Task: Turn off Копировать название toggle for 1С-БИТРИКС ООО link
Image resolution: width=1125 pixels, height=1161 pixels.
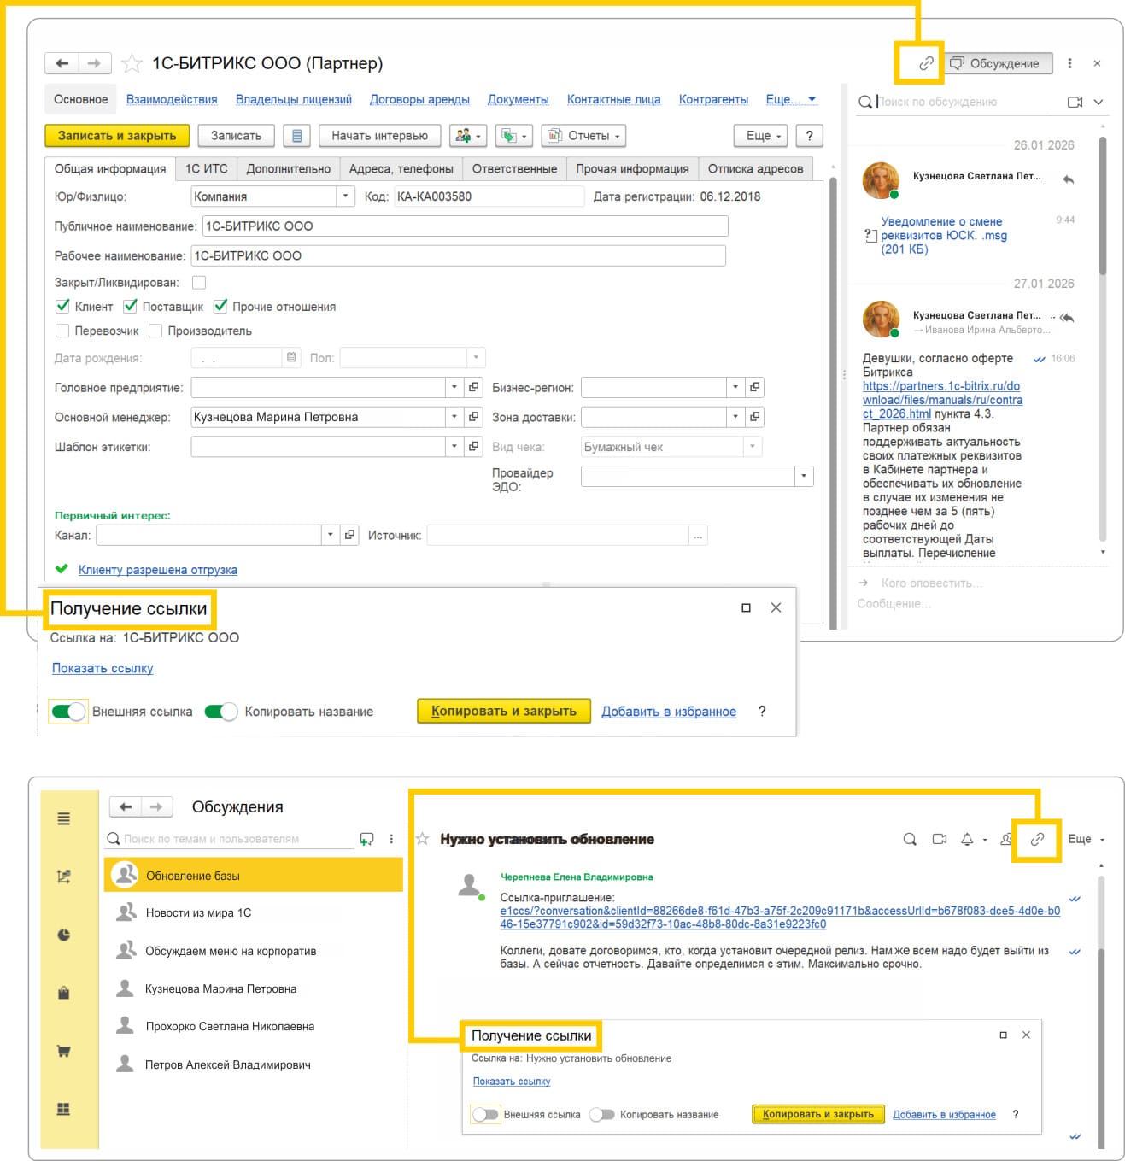Action: [x=221, y=712]
